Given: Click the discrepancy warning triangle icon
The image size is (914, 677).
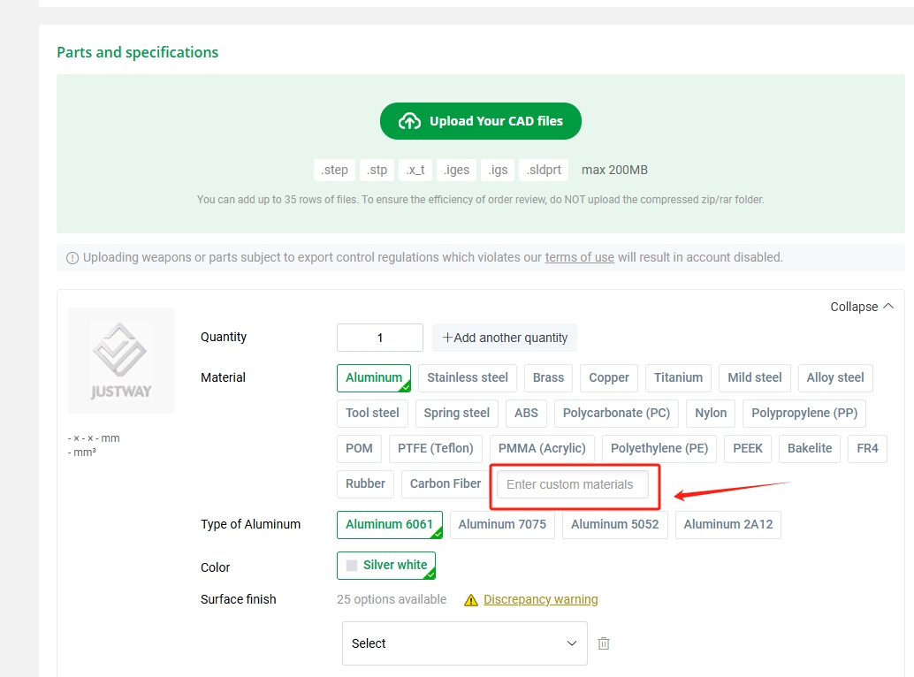Looking at the screenshot, I should pos(471,600).
